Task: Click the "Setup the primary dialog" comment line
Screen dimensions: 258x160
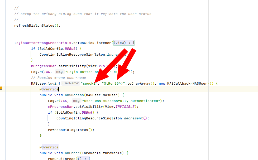Action: 83,14
